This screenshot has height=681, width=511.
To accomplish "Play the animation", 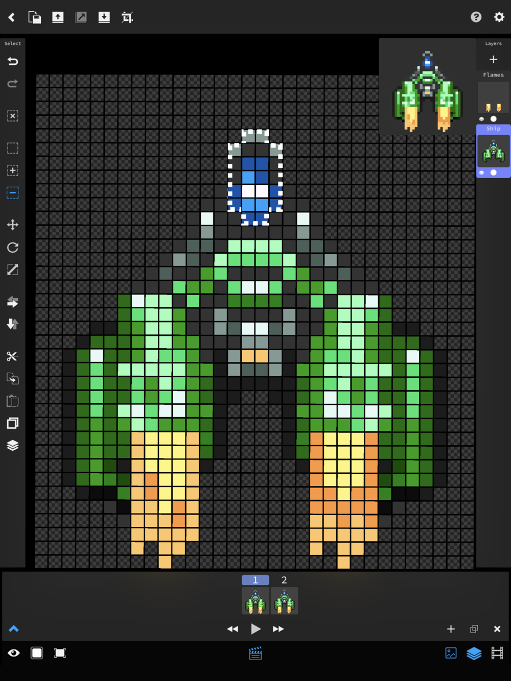I will (255, 629).
